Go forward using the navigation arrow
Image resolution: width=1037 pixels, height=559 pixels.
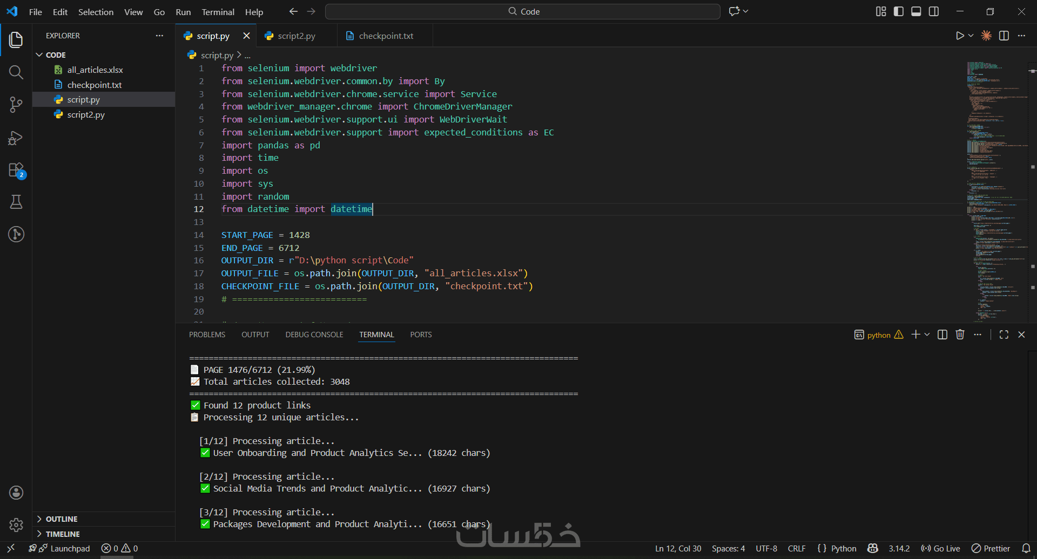(311, 11)
